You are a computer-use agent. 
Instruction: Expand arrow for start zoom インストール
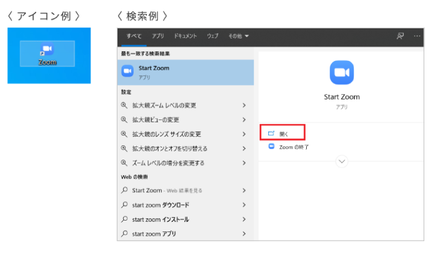(x=244, y=219)
